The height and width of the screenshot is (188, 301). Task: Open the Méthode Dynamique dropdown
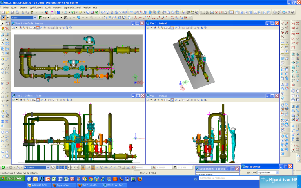pyautogui.click(x=277, y=172)
